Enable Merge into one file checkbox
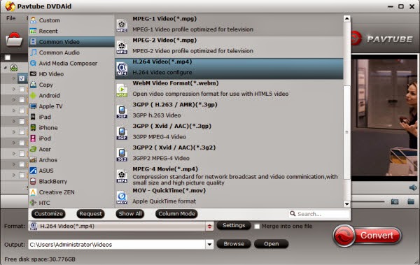This screenshot has height=265, width=420. coord(257,227)
